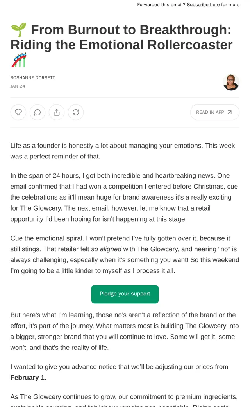This screenshot has width=250, height=407.
Task: Open comments via the speech bubble icon
Action: click(37, 112)
